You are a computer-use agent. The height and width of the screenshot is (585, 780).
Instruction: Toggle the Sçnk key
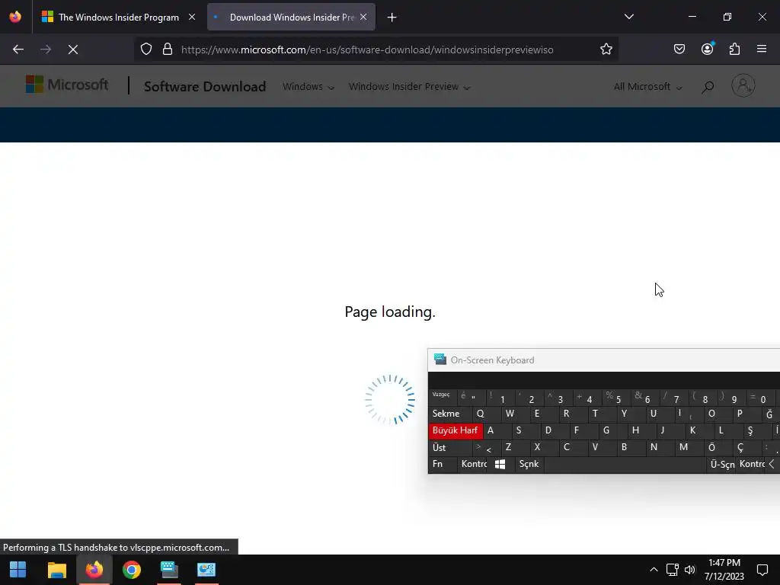[529, 464]
